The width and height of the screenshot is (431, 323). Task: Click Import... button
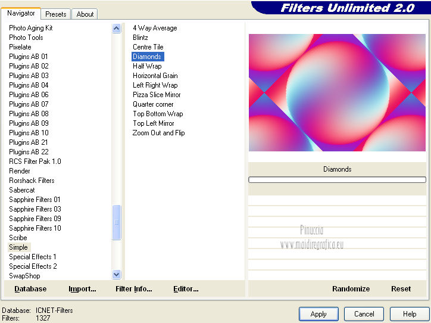point(82,289)
